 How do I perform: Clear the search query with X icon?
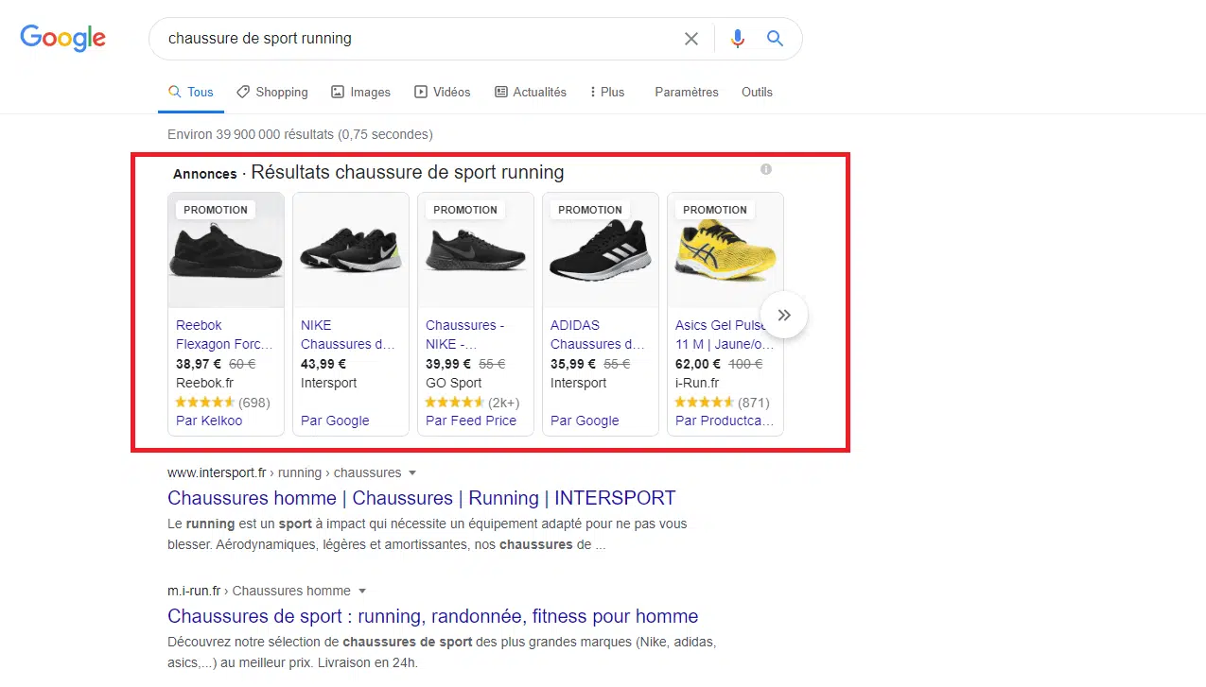pyautogui.click(x=691, y=39)
